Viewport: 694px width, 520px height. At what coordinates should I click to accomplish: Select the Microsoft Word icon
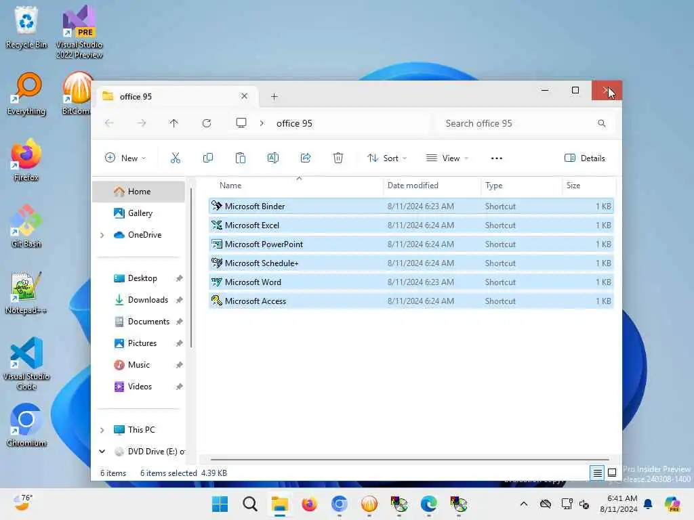(x=216, y=282)
